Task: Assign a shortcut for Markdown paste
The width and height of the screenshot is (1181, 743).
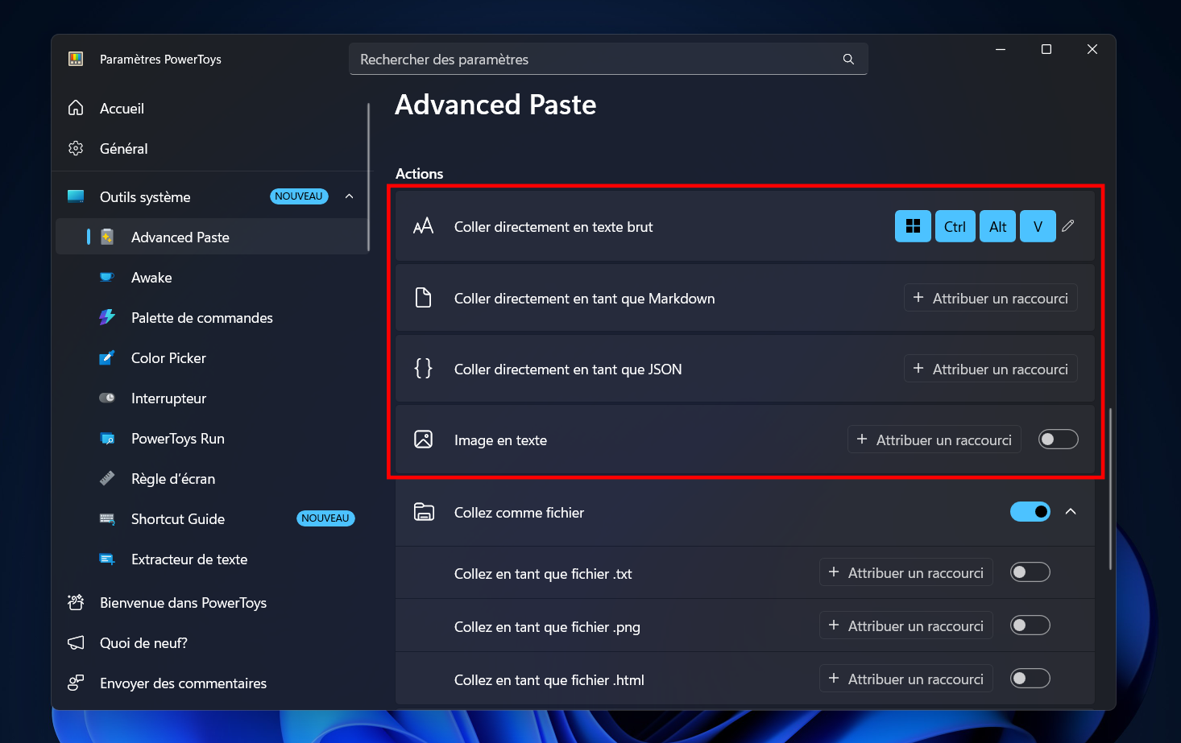Action: [991, 298]
